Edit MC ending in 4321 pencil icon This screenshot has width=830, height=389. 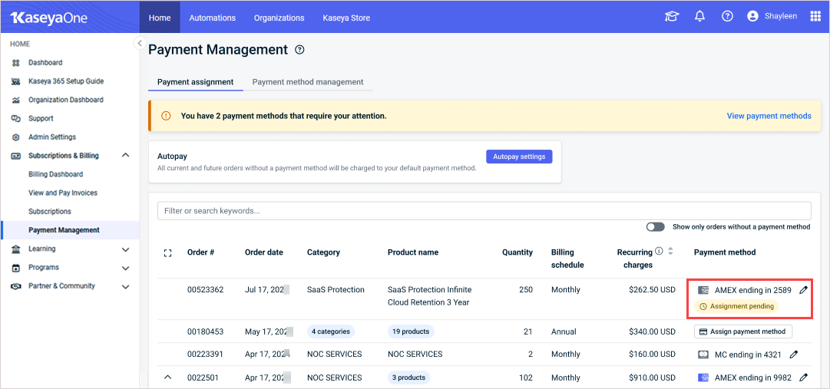click(x=793, y=354)
